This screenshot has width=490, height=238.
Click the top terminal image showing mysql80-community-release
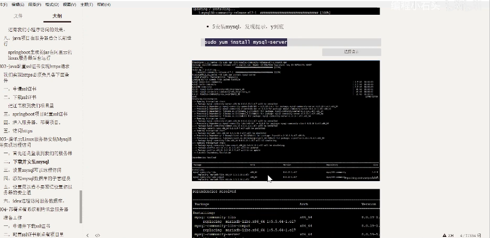286,11
